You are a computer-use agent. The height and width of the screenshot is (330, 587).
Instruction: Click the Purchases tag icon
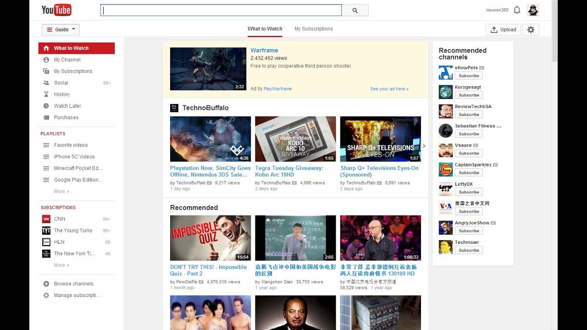click(x=46, y=117)
